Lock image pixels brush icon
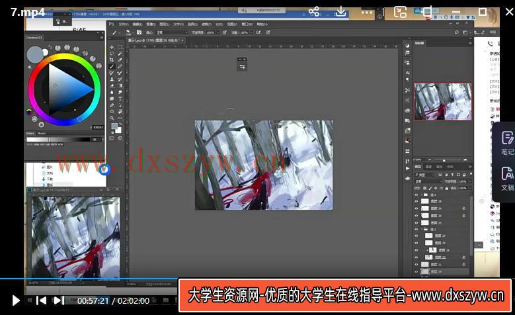The image size is (515, 315). (430, 189)
